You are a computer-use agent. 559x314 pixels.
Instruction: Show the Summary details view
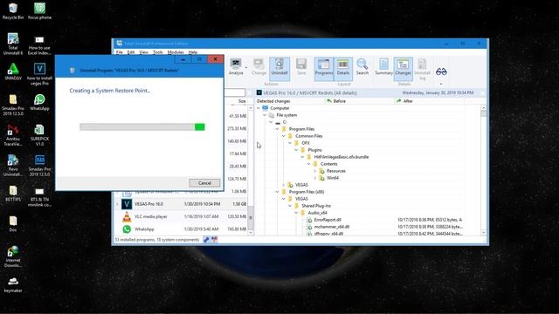383,67
